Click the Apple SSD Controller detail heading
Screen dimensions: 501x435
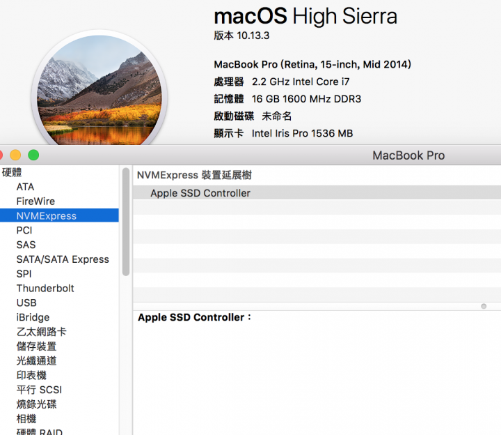click(195, 317)
